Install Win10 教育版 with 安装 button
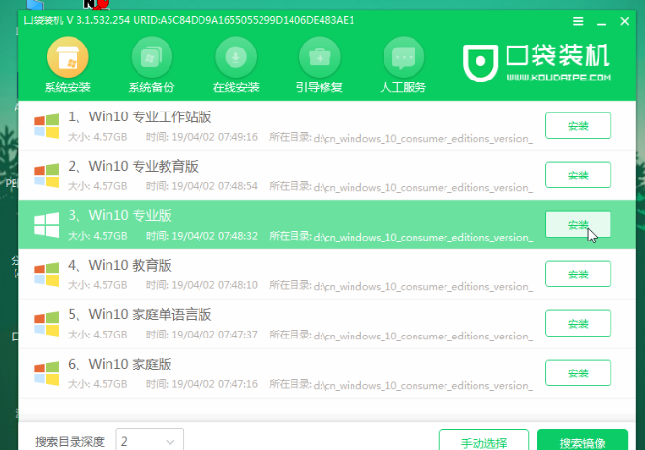 pyautogui.click(x=578, y=274)
